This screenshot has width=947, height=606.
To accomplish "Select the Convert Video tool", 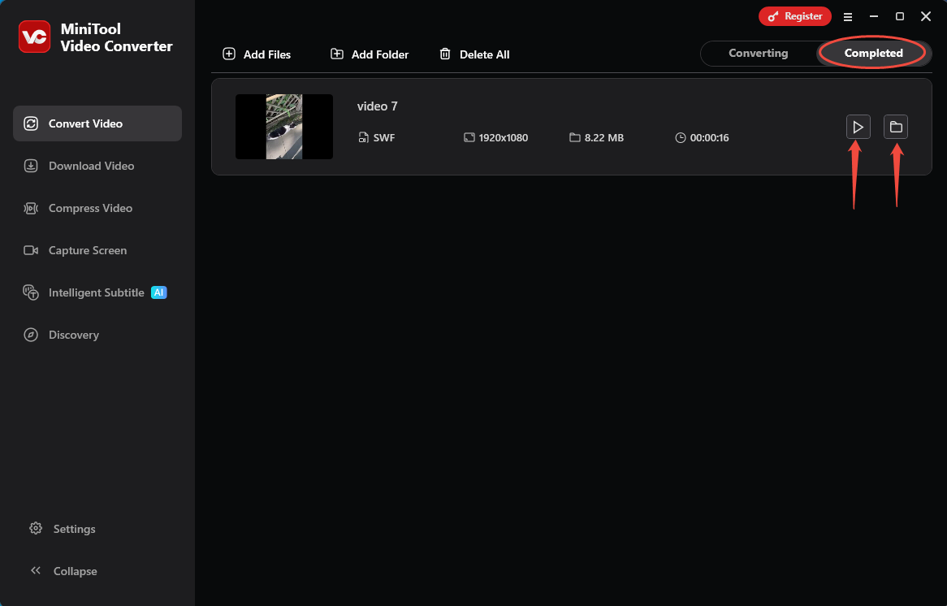I will (85, 123).
